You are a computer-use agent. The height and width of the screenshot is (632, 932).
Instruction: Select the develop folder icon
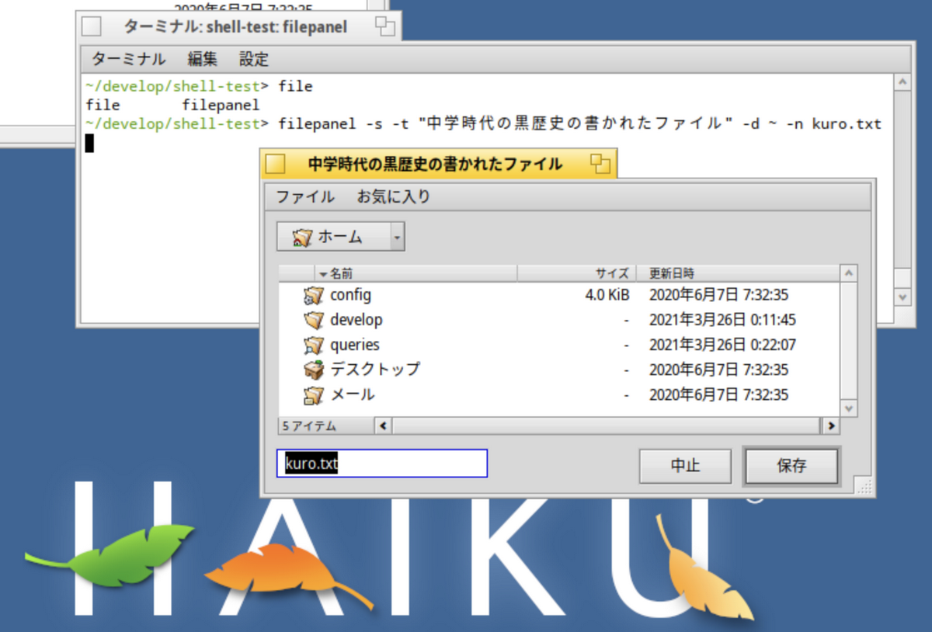(x=313, y=320)
